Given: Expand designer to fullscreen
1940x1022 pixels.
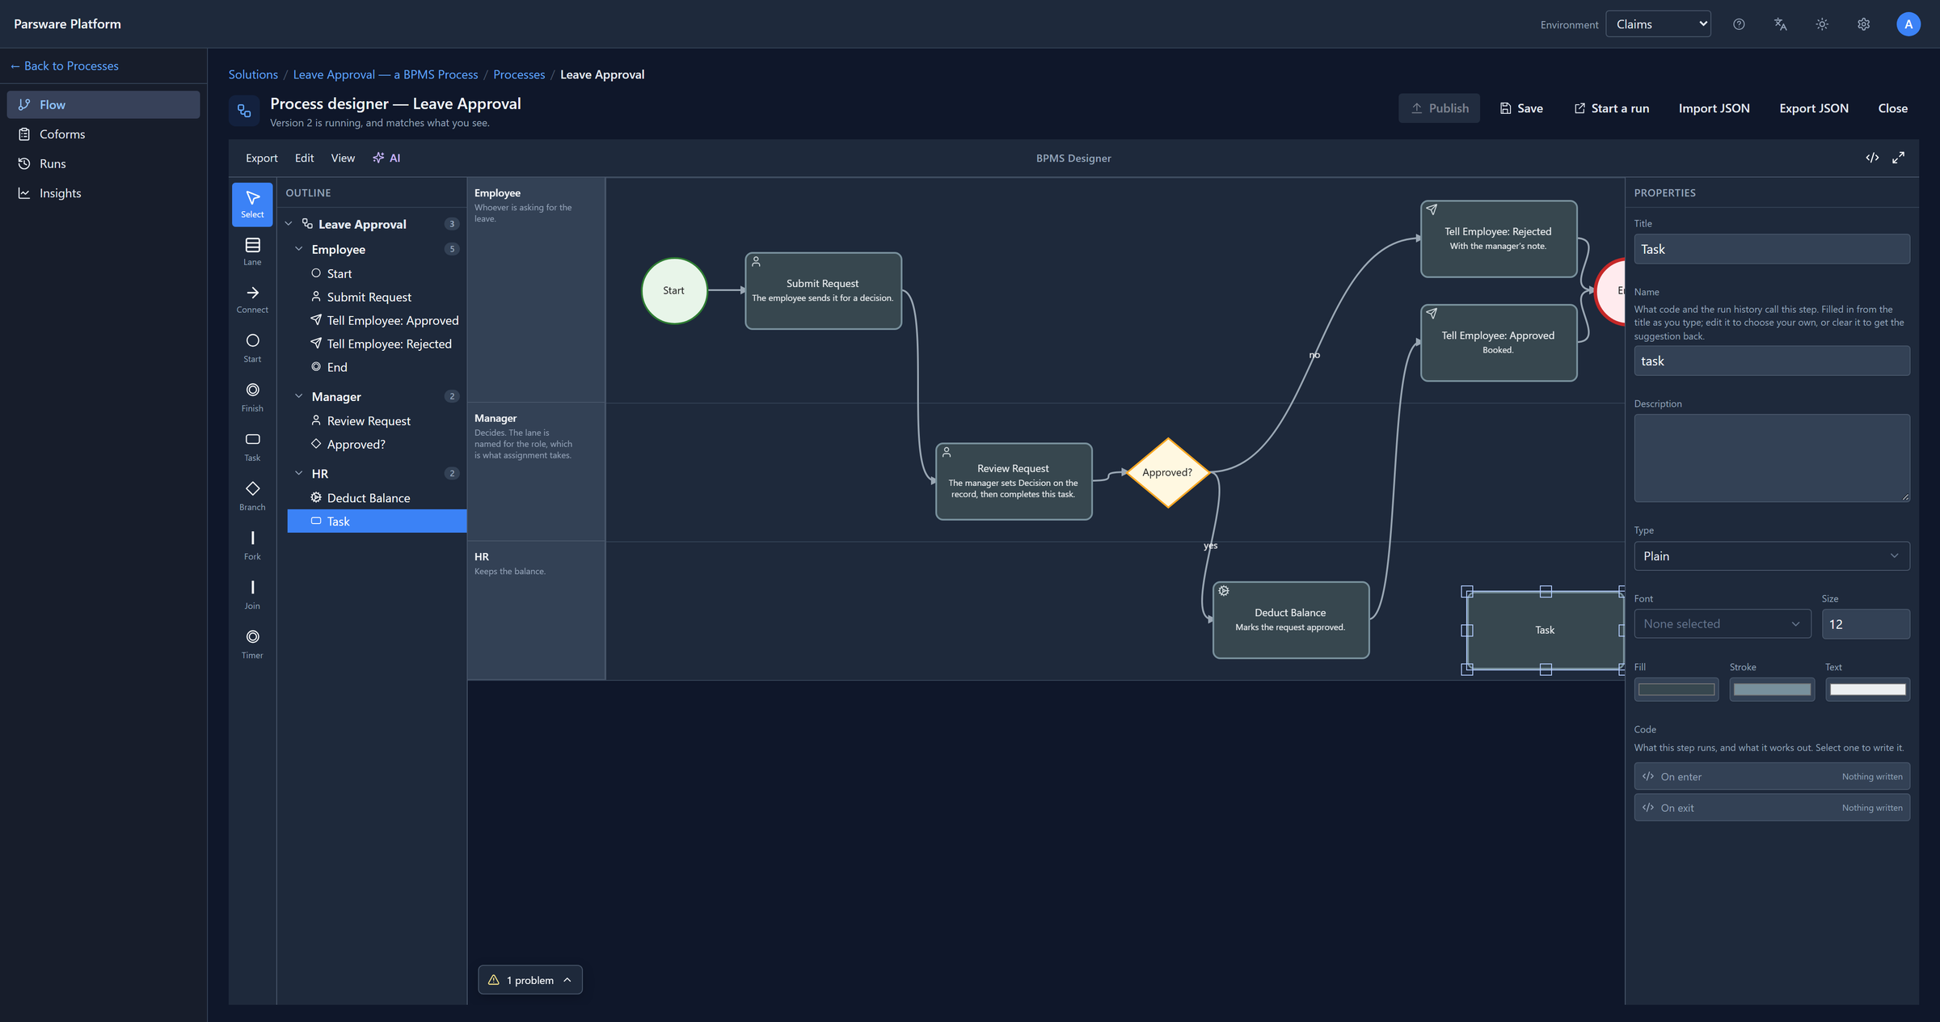Looking at the screenshot, I should click(1898, 158).
